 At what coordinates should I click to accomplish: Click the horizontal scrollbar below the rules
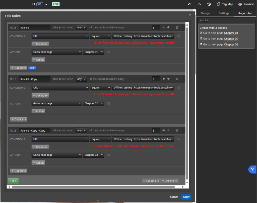[93, 187]
